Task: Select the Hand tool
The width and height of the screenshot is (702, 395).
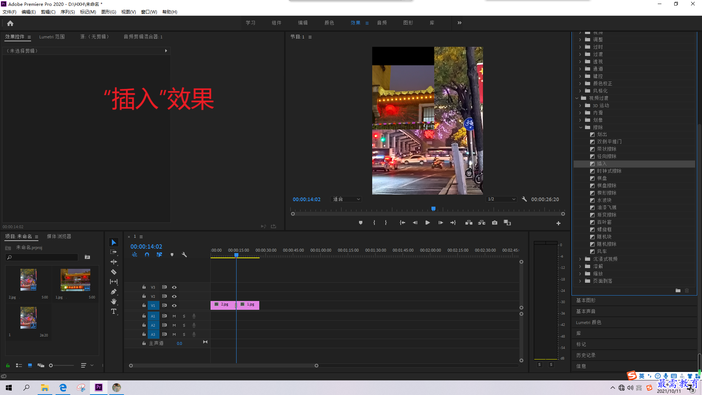Action: pyautogui.click(x=114, y=301)
